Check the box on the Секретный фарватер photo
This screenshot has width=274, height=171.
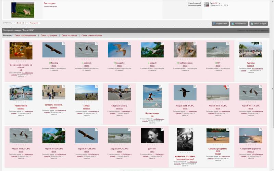(261, 129)
